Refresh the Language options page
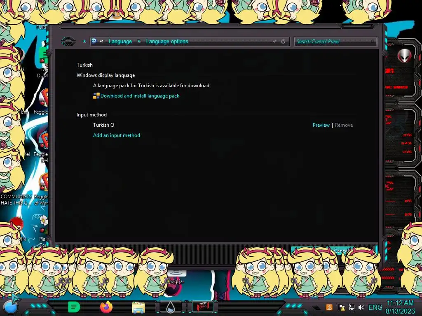Viewport: 422px width, 316px height. [x=283, y=42]
